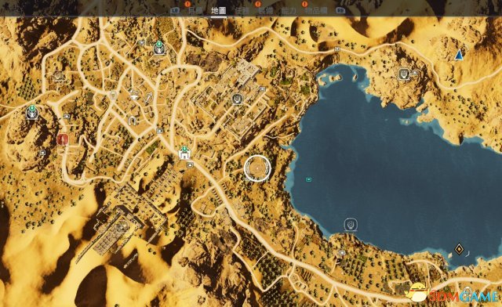Screen dimensions: 502x307
Task: Select the shield location icon northeast of the lake
Action: coord(405,74)
